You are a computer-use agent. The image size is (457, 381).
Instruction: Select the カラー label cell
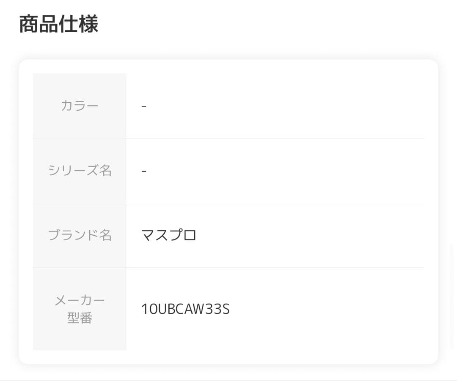[x=80, y=106]
